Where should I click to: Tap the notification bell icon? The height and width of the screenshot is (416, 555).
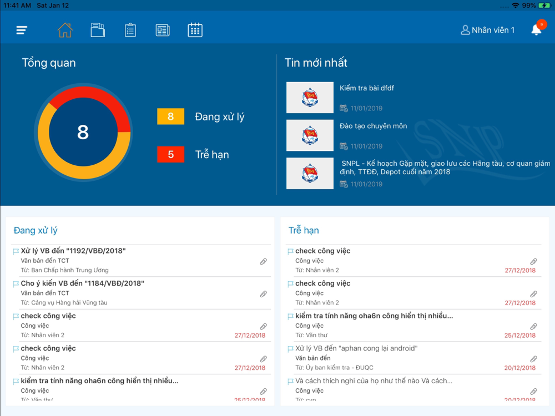[537, 30]
